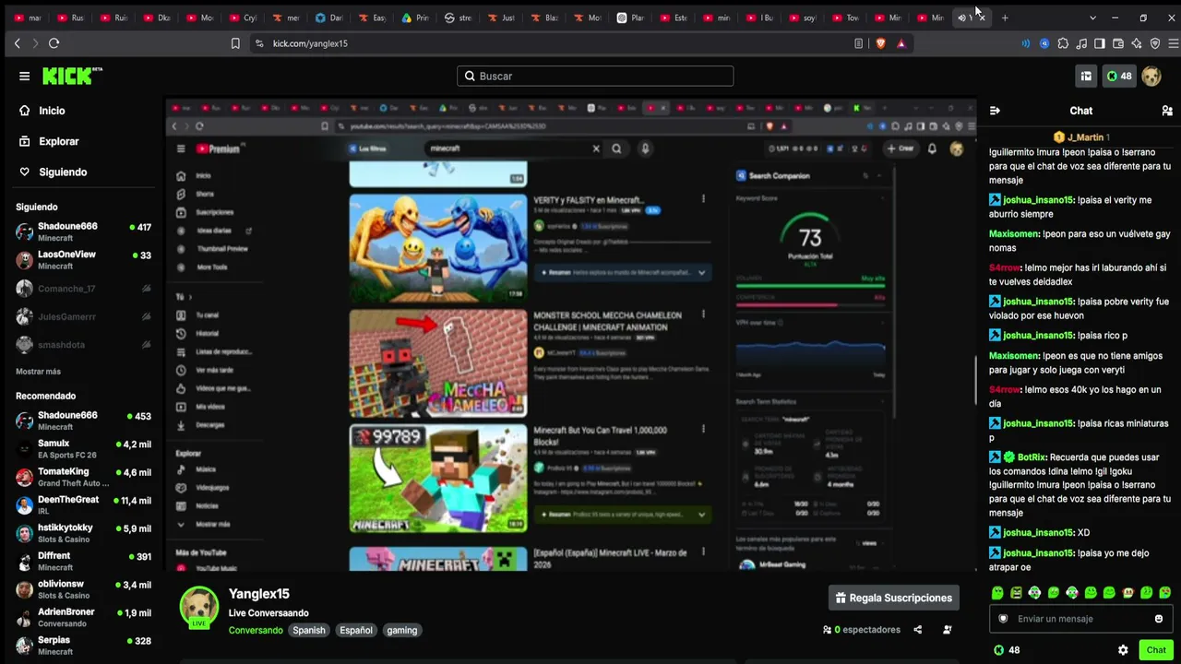Share the stream using the share icon
The height and width of the screenshot is (664, 1181).
[x=917, y=630]
